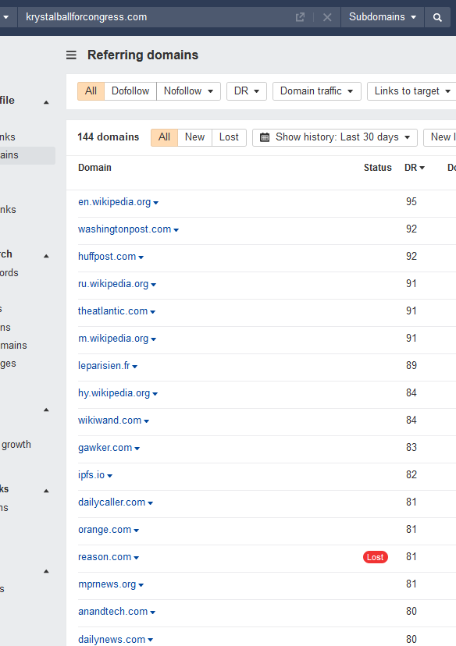Open the dailycaller.com domain link
456x646 pixels.
point(112,502)
